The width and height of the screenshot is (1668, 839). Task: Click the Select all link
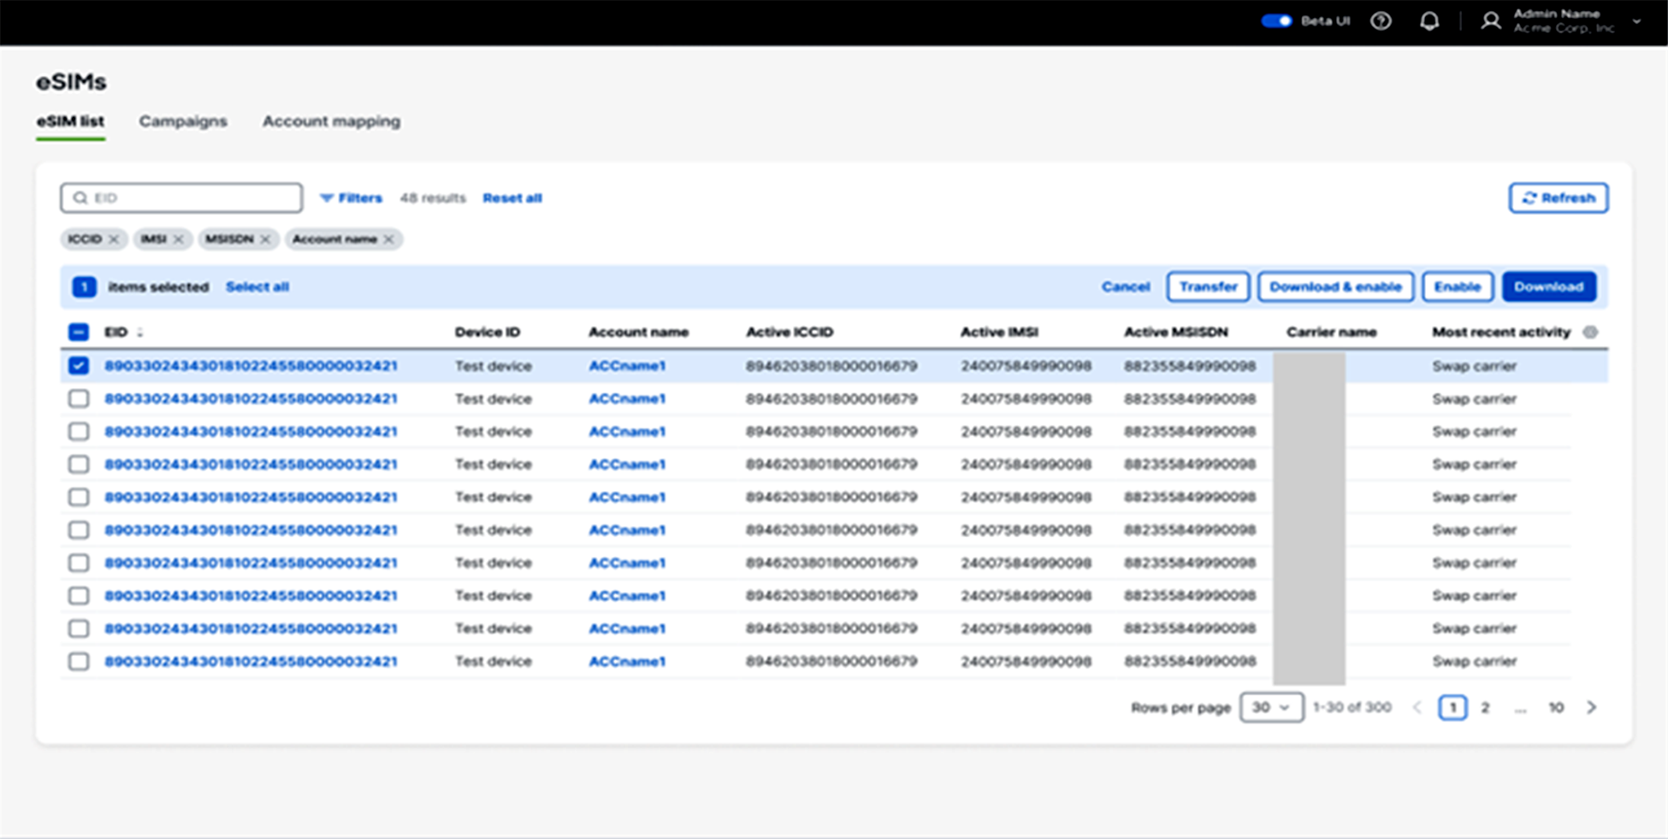click(257, 287)
